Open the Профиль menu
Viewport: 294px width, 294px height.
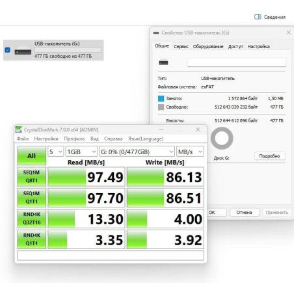[x=74, y=139]
